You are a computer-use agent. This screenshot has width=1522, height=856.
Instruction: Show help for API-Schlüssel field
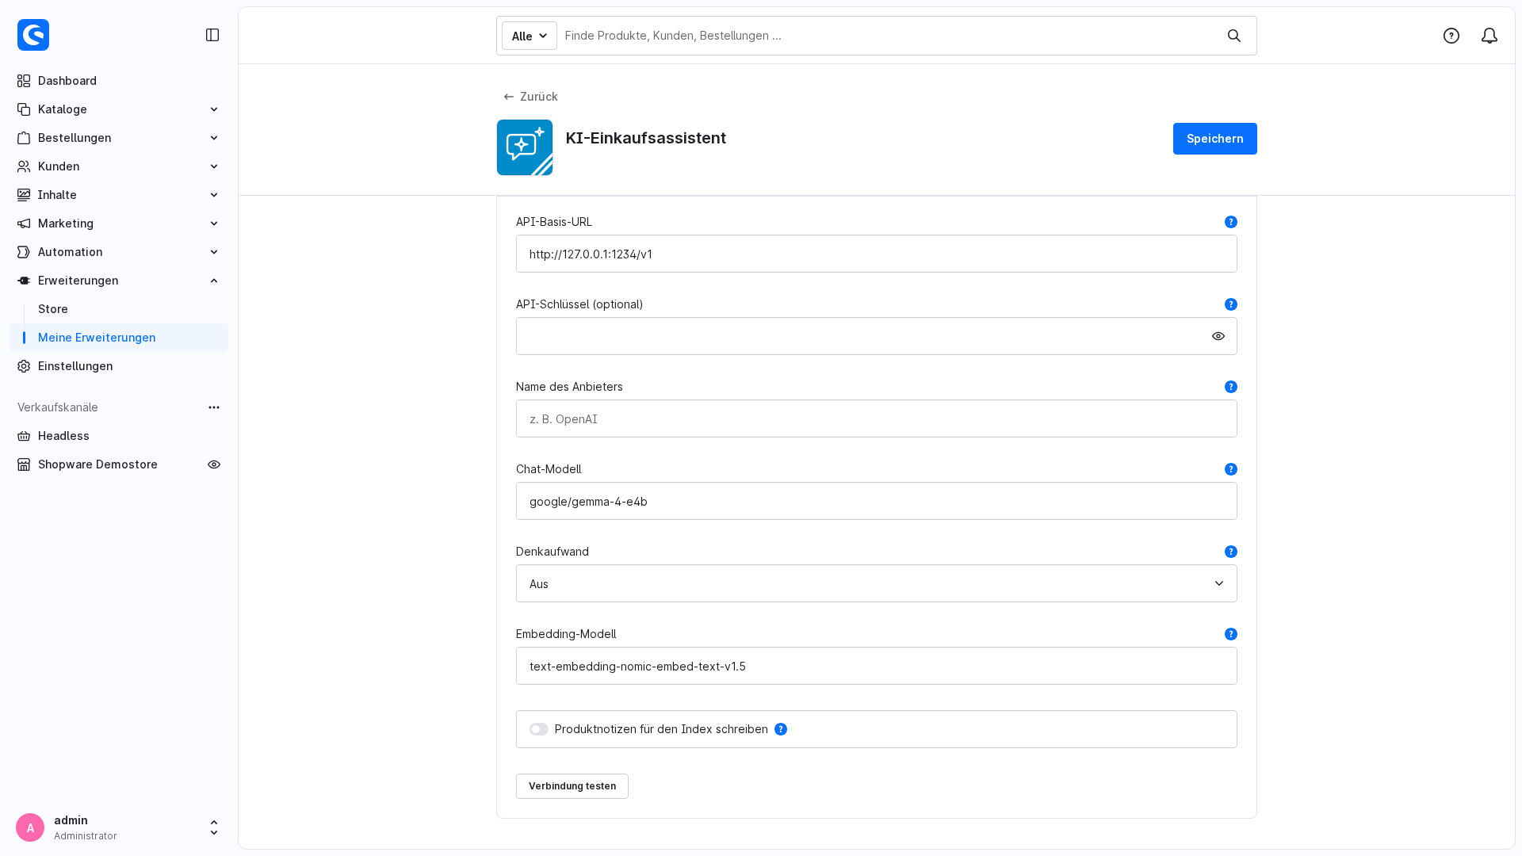(1231, 304)
